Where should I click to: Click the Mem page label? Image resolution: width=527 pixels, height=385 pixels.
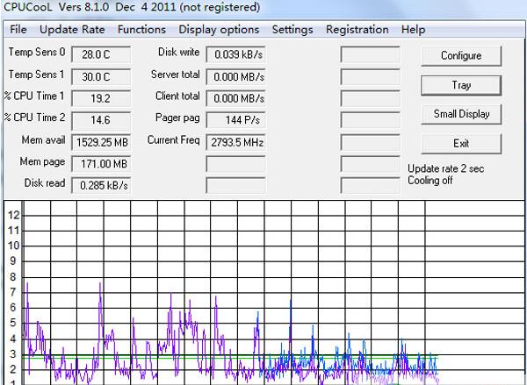[x=42, y=161]
